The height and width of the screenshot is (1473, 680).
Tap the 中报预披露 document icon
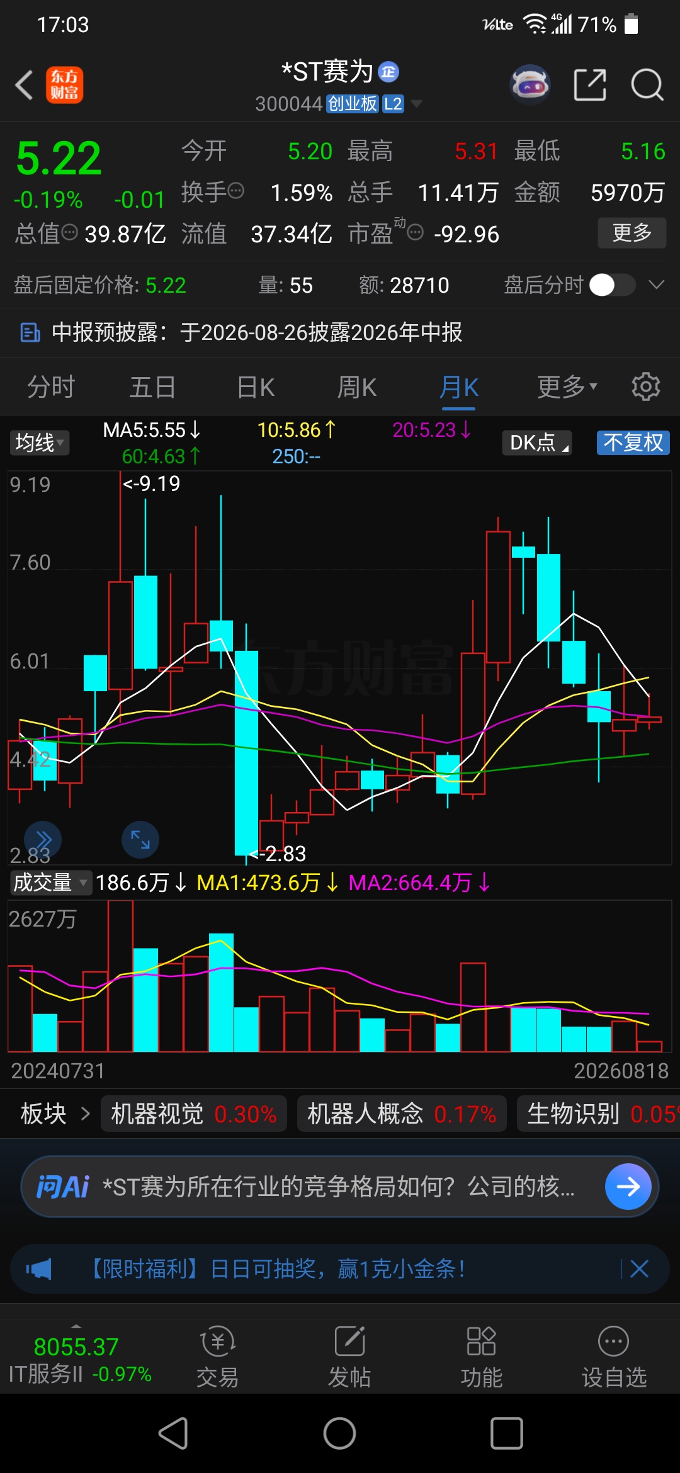click(30, 332)
